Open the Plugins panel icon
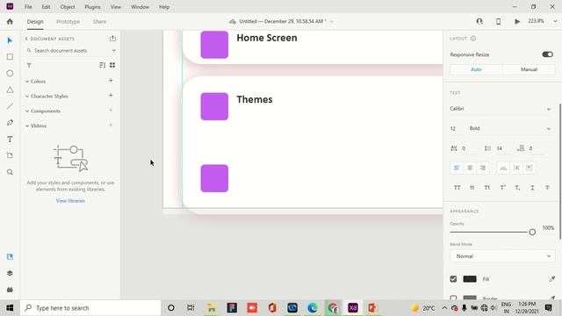Screen dimensions: 562x316 point(10,290)
